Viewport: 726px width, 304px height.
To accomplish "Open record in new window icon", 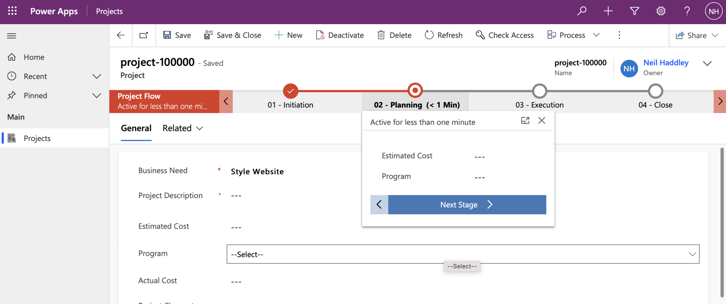I will (x=144, y=35).
